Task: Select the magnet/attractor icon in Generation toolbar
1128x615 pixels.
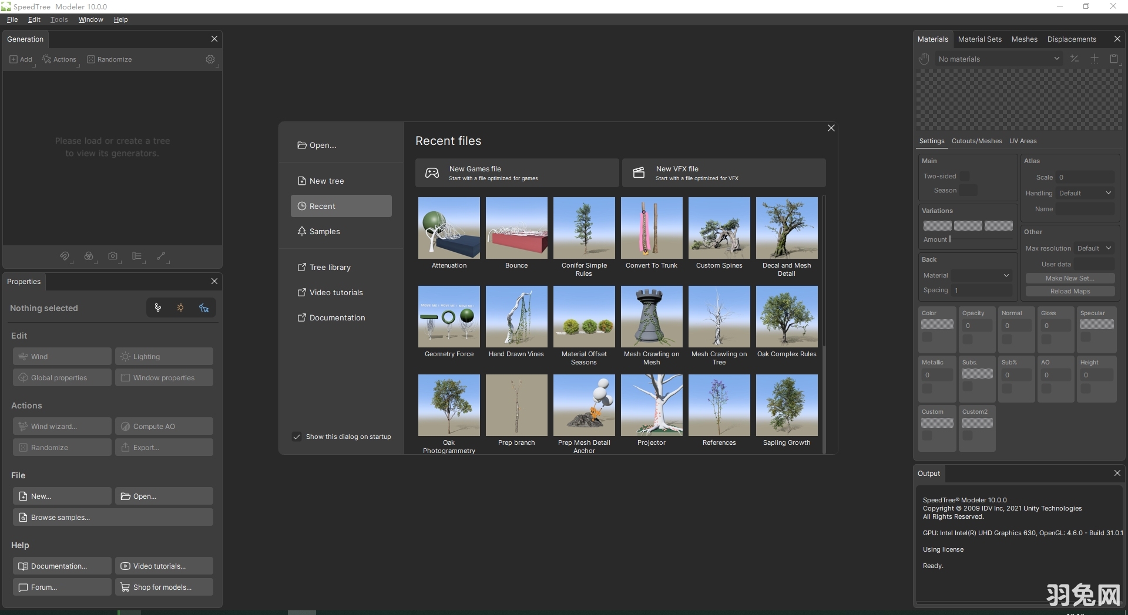Action: pyautogui.click(x=65, y=256)
